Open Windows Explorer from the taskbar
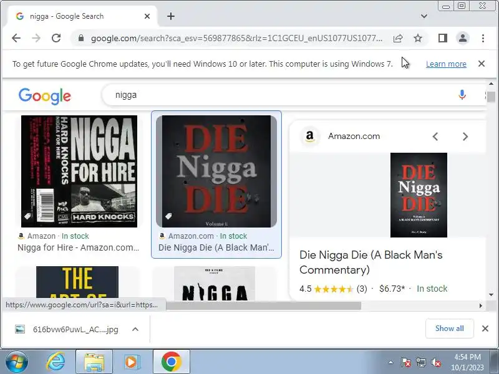The height and width of the screenshot is (374, 499). coord(94,362)
